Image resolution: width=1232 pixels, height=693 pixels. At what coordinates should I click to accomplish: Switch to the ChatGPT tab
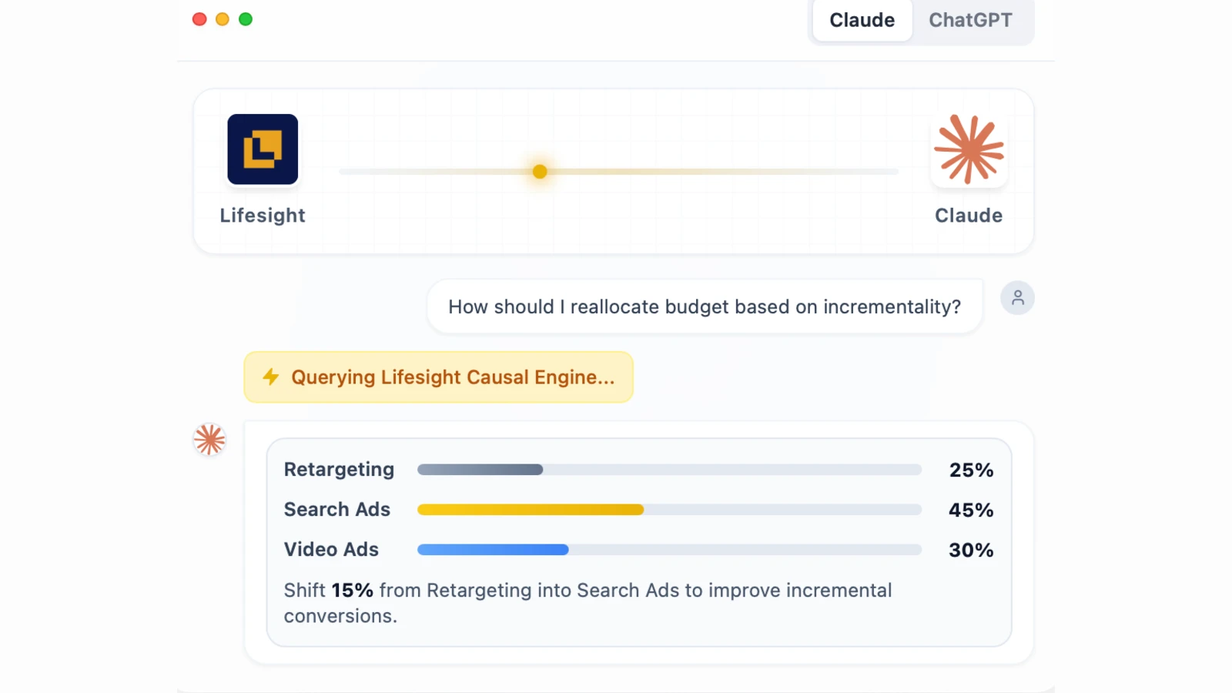[970, 20]
